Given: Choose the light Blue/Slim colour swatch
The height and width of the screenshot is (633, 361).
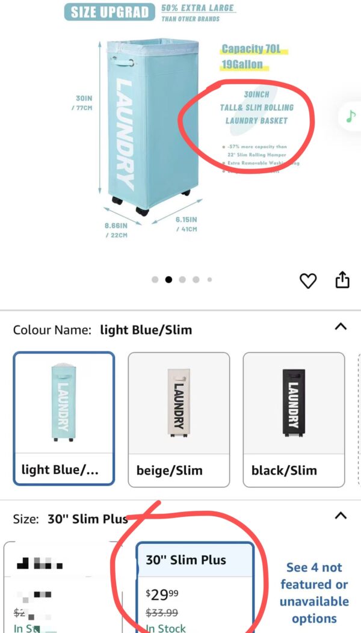Looking at the screenshot, I should point(64,418).
